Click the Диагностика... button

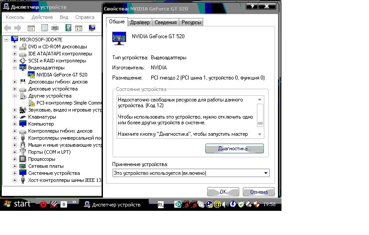click(x=234, y=148)
